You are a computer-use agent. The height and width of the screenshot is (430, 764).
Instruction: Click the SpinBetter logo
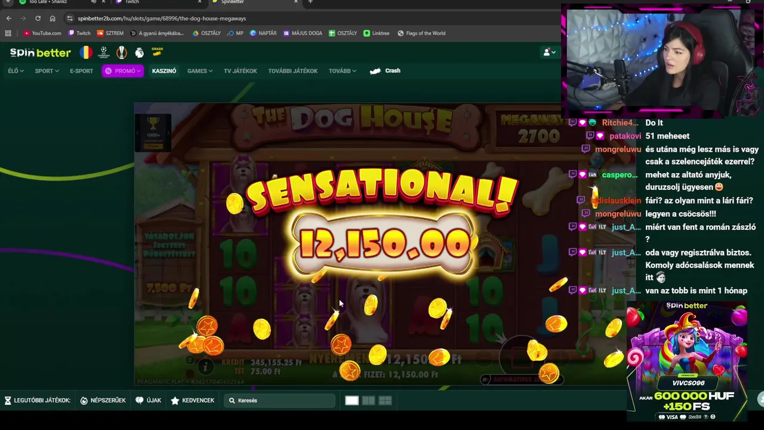(x=40, y=53)
